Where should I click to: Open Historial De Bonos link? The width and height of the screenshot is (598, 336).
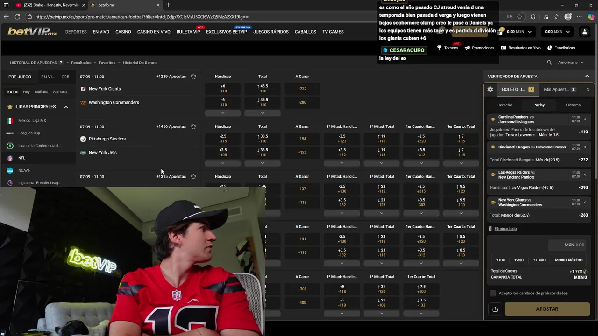click(140, 63)
